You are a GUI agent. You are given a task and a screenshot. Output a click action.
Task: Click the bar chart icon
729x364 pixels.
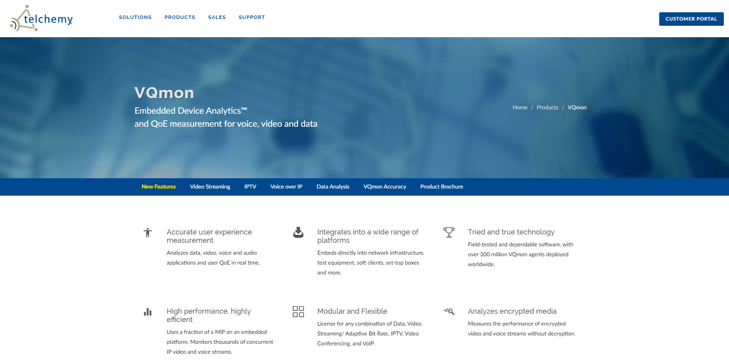pyautogui.click(x=147, y=312)
